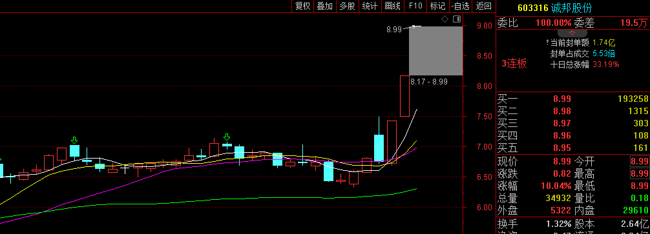Click the 标记 button
This screenshot has height=234, width=650.
pyautogui.click(x=437, y=6)
